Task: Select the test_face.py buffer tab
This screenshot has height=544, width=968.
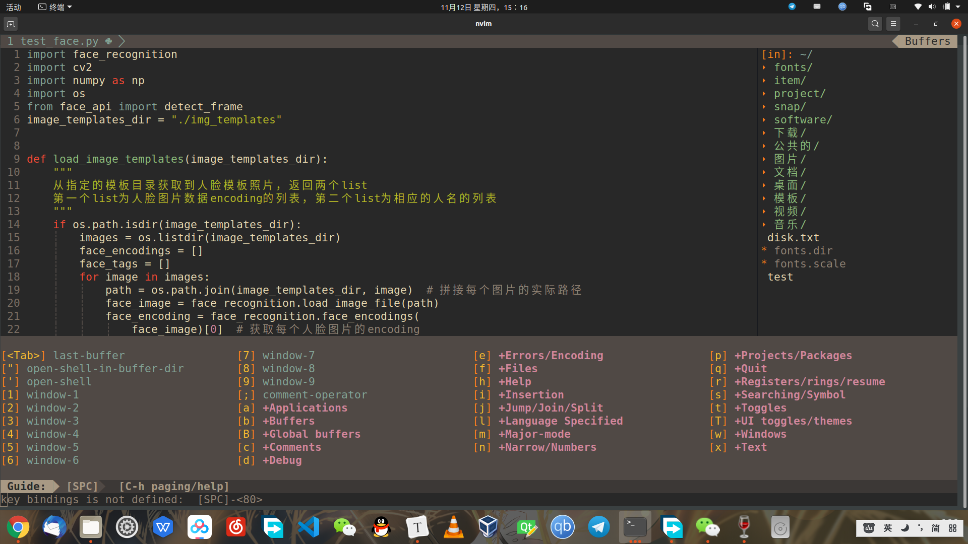Action: point(59,41)
